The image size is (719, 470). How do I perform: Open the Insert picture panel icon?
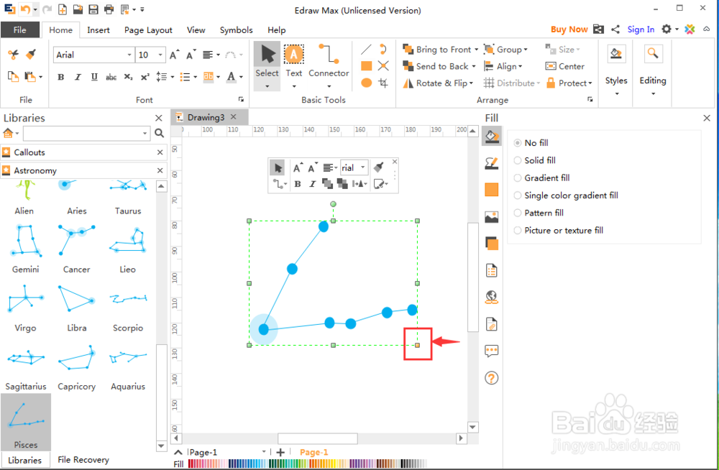coord(492,216)
